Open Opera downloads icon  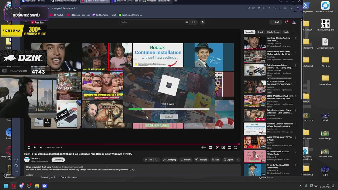pos(280,8)
